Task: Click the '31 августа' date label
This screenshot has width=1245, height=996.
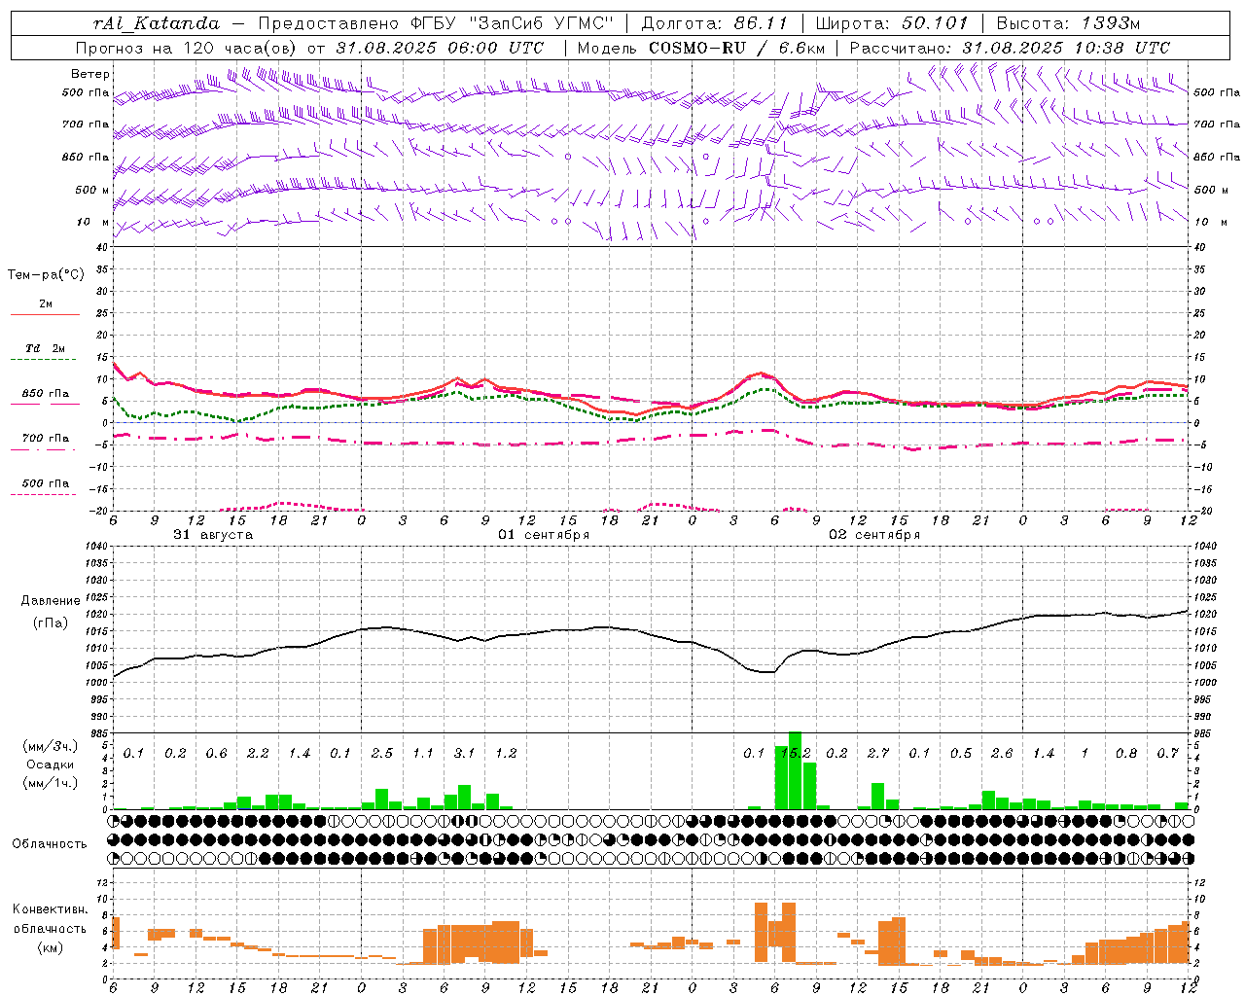Action: (x=213, y=535)
